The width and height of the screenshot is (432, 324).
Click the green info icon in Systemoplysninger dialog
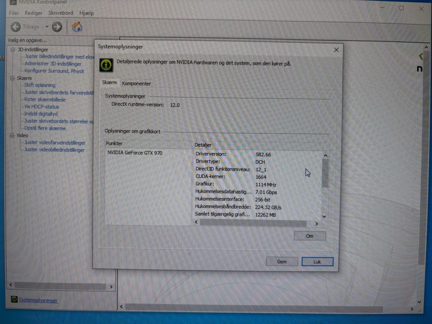pos(106,65)
